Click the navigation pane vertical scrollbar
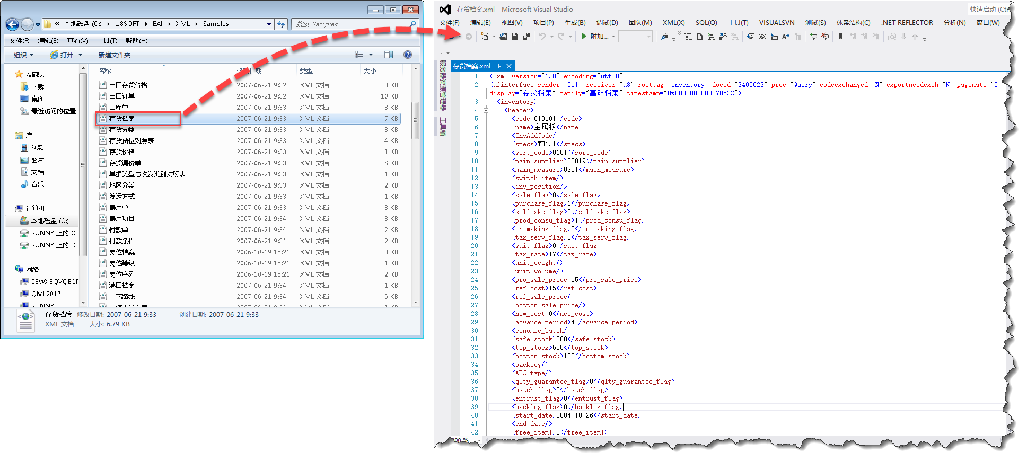The height and width of the screenshot is (461, 1027). pyautogui.click(x=83, y=164)
